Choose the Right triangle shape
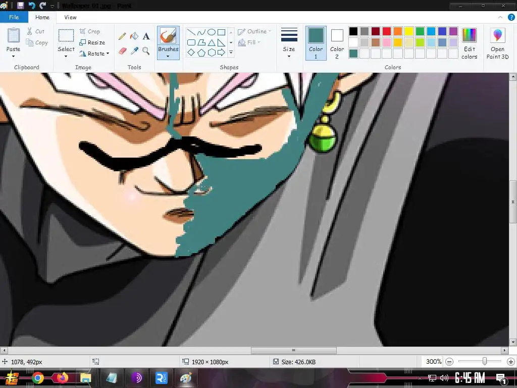This screenshot has width=517, height=388. click(x=222, y=42)
